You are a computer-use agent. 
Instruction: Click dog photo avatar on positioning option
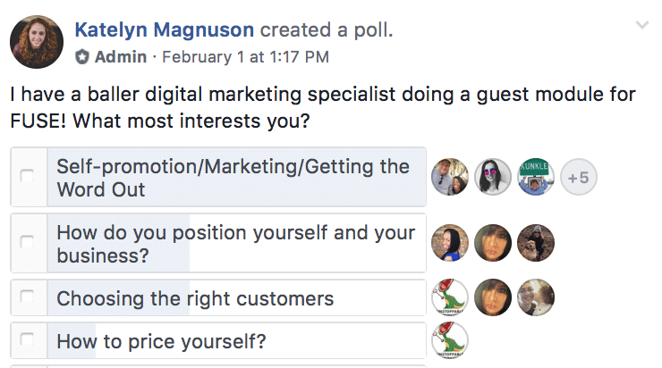(x=536, y=242)
